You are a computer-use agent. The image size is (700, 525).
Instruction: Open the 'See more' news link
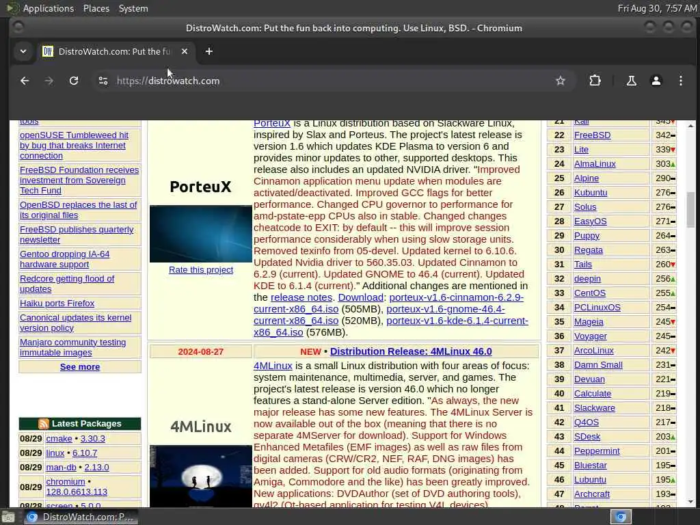pos(80,367)
